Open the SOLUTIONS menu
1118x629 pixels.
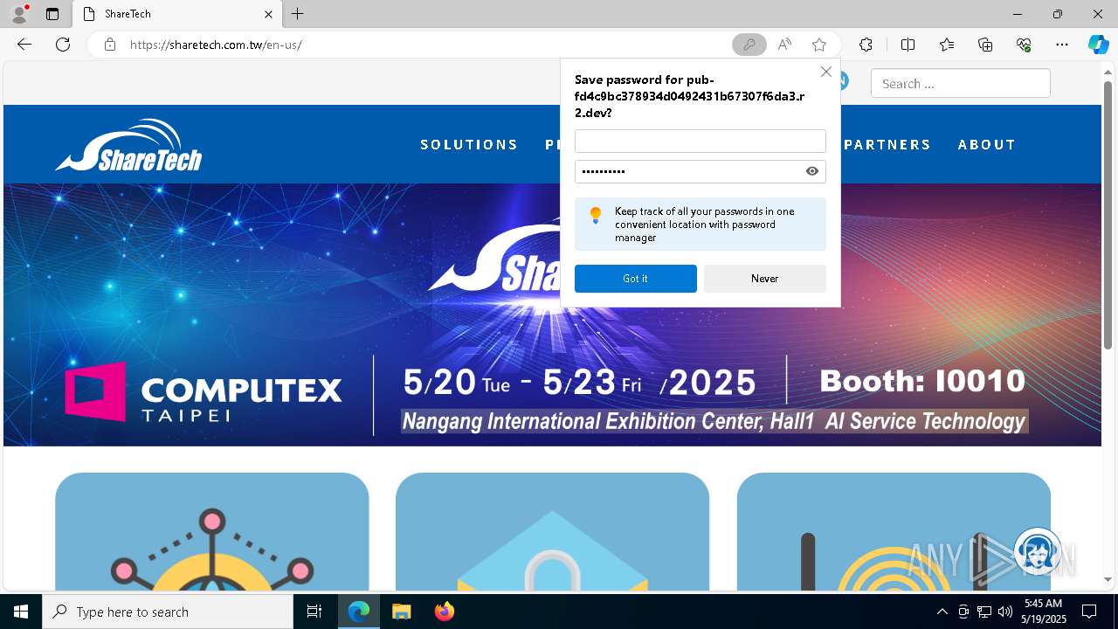tap(469, 145)
